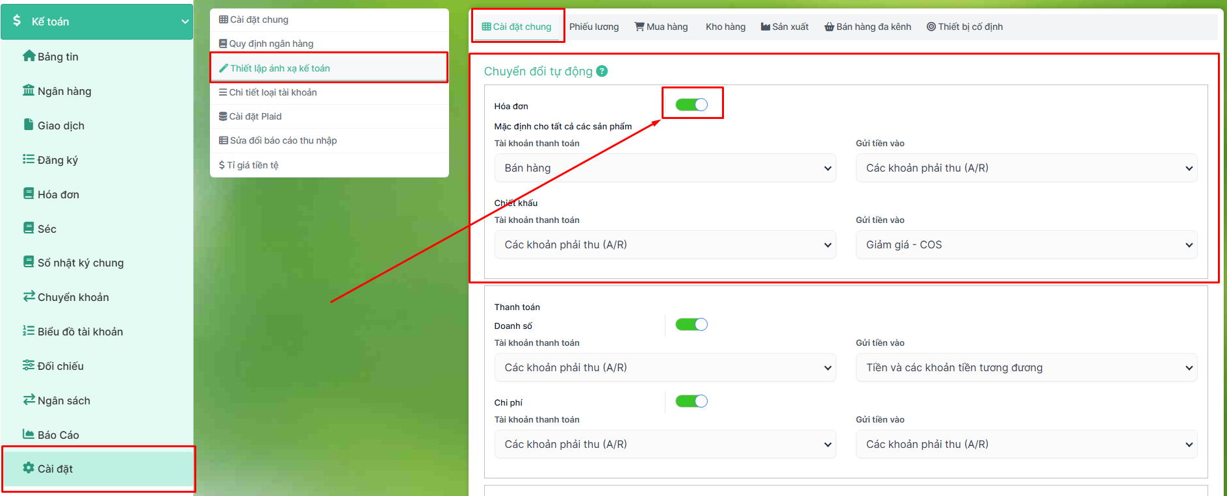Click the Cài đặt gear icon
1227x496 pixels.
tap(29, 468)
